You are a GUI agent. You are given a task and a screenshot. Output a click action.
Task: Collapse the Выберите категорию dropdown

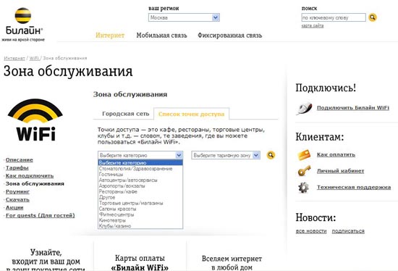(140, 155)
